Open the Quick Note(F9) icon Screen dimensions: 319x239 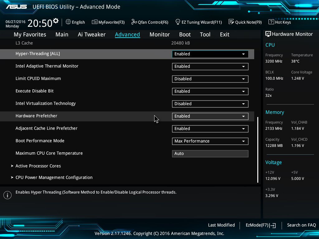click(x=231, y=22)
